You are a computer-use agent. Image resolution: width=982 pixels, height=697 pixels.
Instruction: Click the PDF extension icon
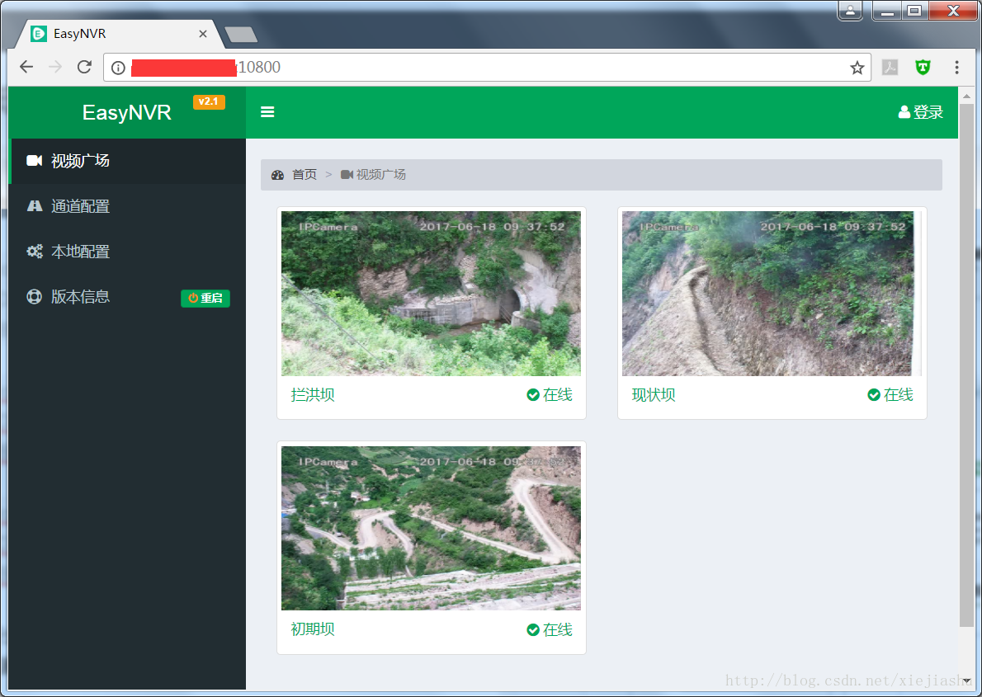(x=890, y=67)
